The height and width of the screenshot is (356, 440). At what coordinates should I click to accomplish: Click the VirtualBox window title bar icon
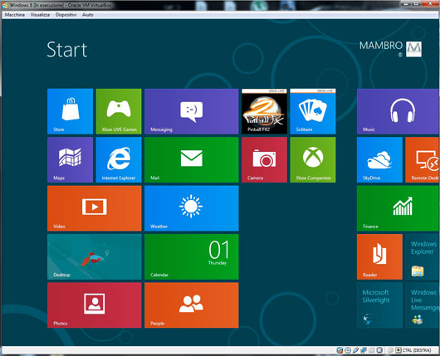4,5
